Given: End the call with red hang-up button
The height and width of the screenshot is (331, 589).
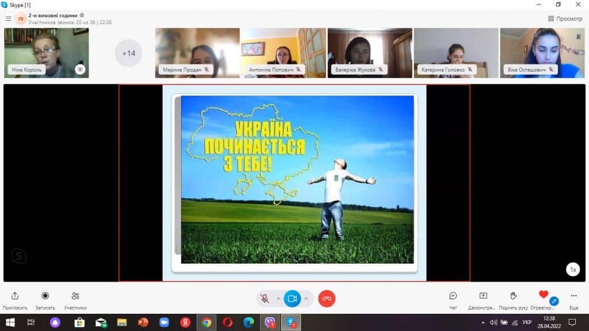Looking at the screenshot, I should (x=327, y=299).
